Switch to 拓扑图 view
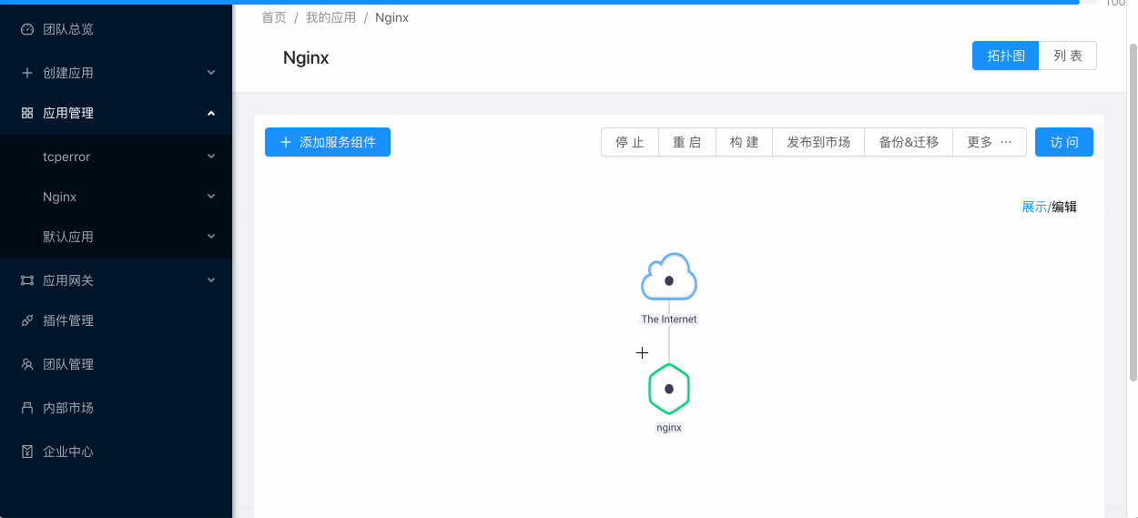The height and width of the screenshot is (518, 1138). coord(1006,56)
